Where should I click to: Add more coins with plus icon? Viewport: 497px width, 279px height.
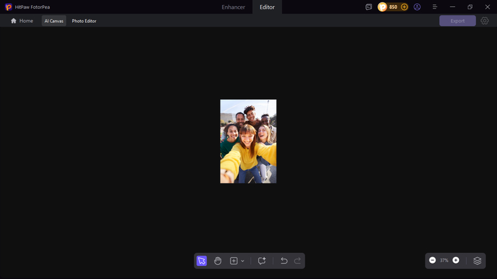(404, 7)
